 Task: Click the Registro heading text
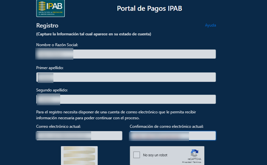[47, 25]
